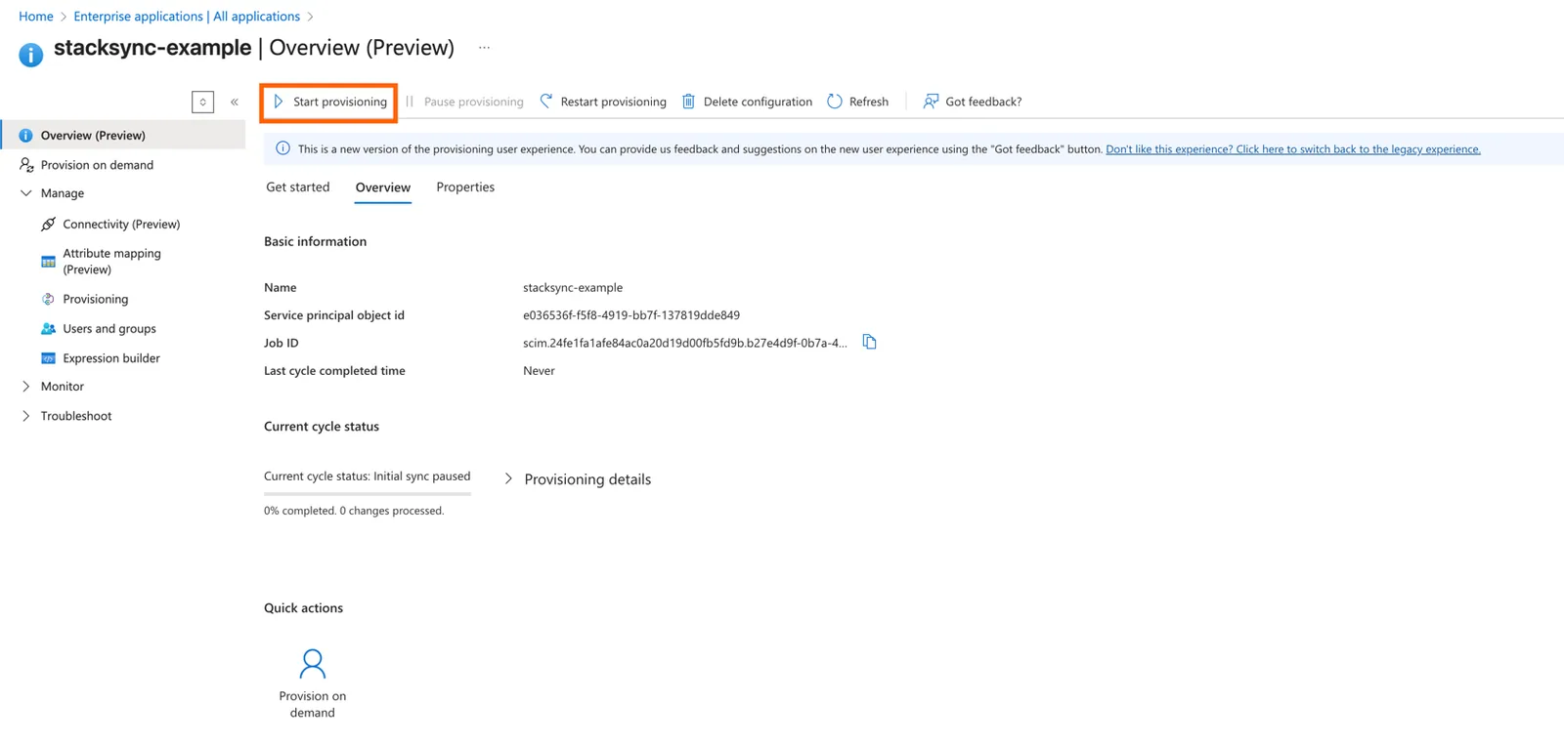The height and width of the screenshot is (745, 1564).
Task: Click the Attribute mapping table icon
Action: click(48, 262)
